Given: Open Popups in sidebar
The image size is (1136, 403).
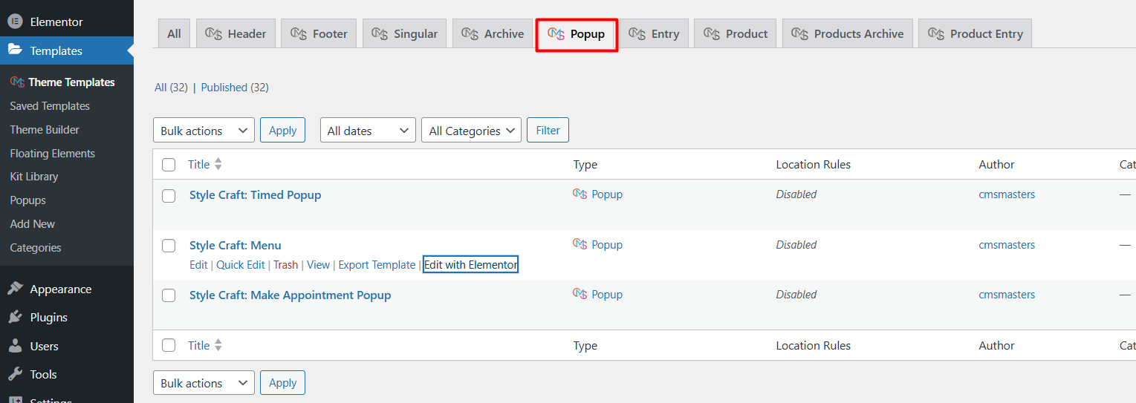Looking at the screenshot, I should click(28, 200).
